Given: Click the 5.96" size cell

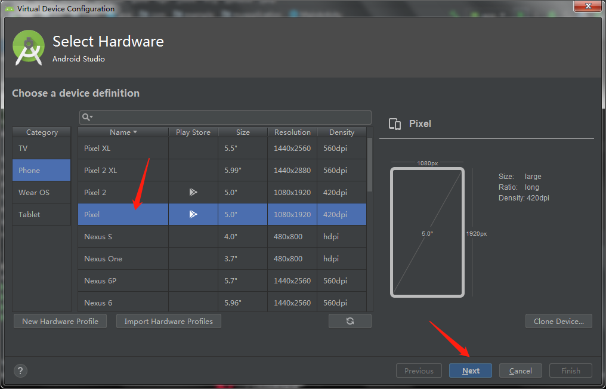Looking at the screenshot, I should tap(243, 302).
